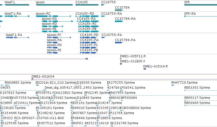Select the spoon-RE transcript label
Viewport: 217px width, 127px height.
tap(49, 29)
